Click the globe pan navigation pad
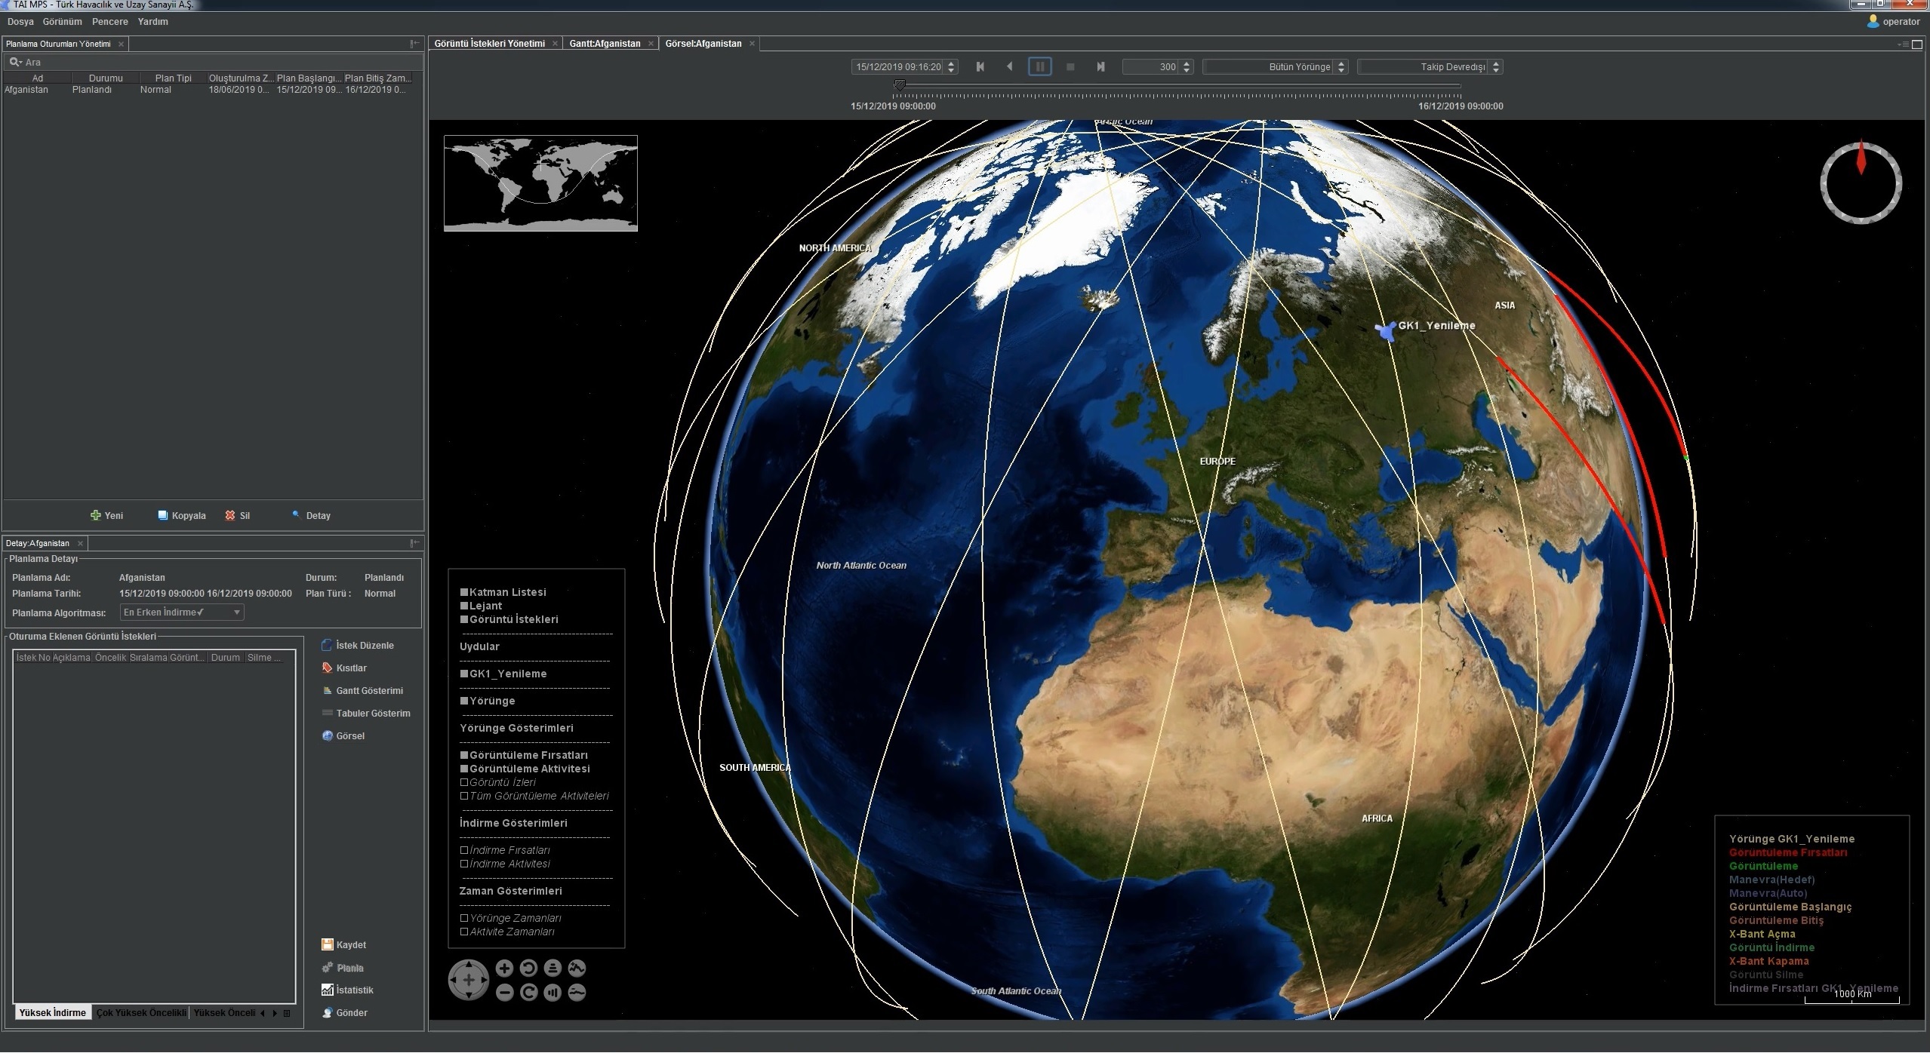 pos(469,981)
